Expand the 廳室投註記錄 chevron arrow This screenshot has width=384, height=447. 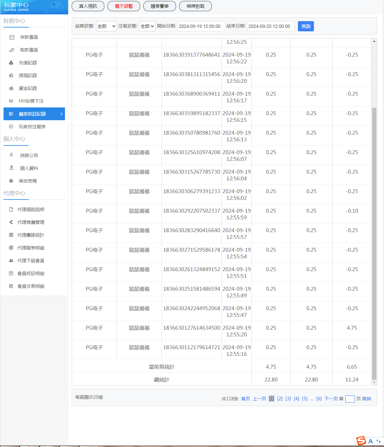61,114
